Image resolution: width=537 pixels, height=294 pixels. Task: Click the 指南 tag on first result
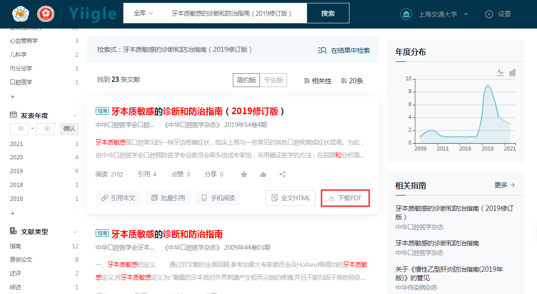point(102,111)
